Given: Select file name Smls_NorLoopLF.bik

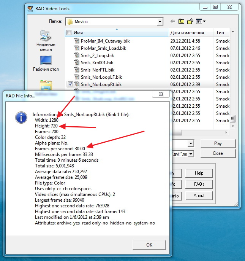Looking at the screenshot, I should [101, 77].
